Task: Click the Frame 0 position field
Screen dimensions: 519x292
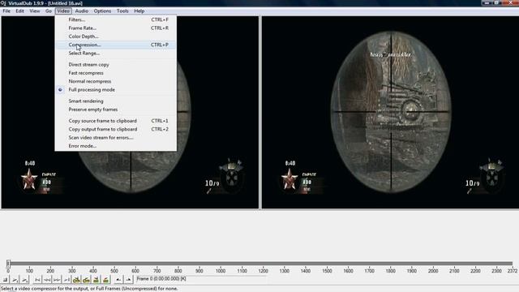Action: click(200, 279)
